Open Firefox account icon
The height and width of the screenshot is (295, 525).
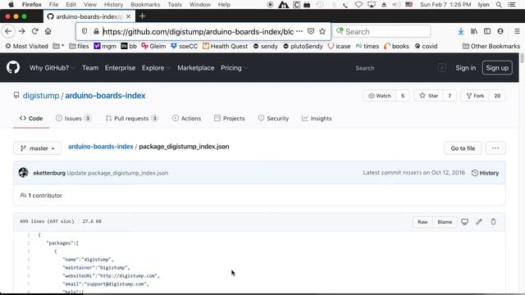pyautogui.click(x=500, y=31)
